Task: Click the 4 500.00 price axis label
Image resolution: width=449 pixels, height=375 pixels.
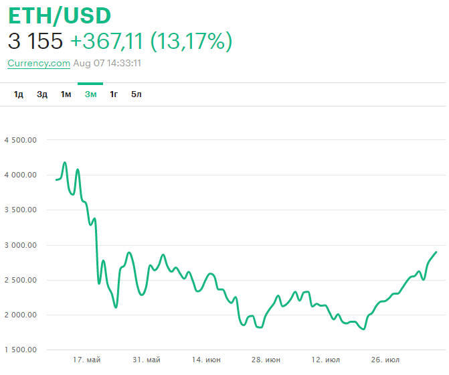Action: 20,140
